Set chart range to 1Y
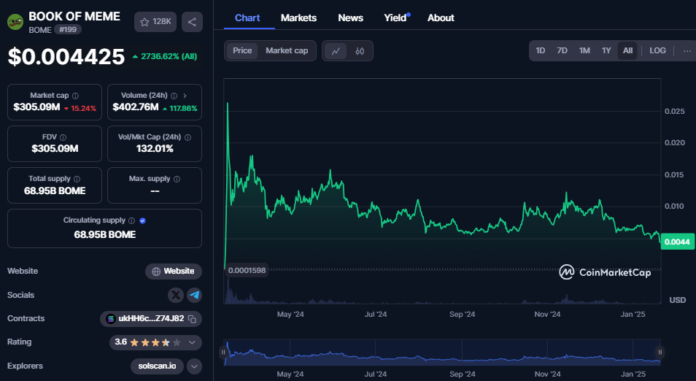The image size is (696, 381). click(x=606, y=50)
